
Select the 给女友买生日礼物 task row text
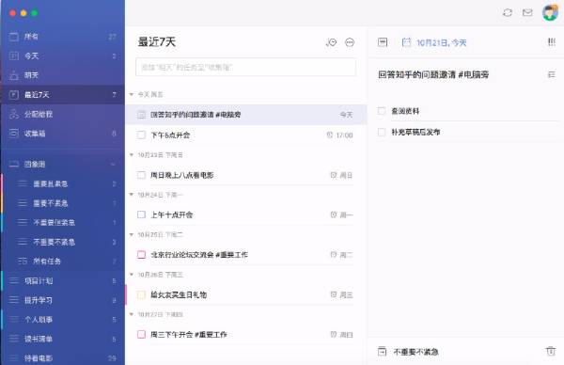pyautogui.click(x=179, y=294)
